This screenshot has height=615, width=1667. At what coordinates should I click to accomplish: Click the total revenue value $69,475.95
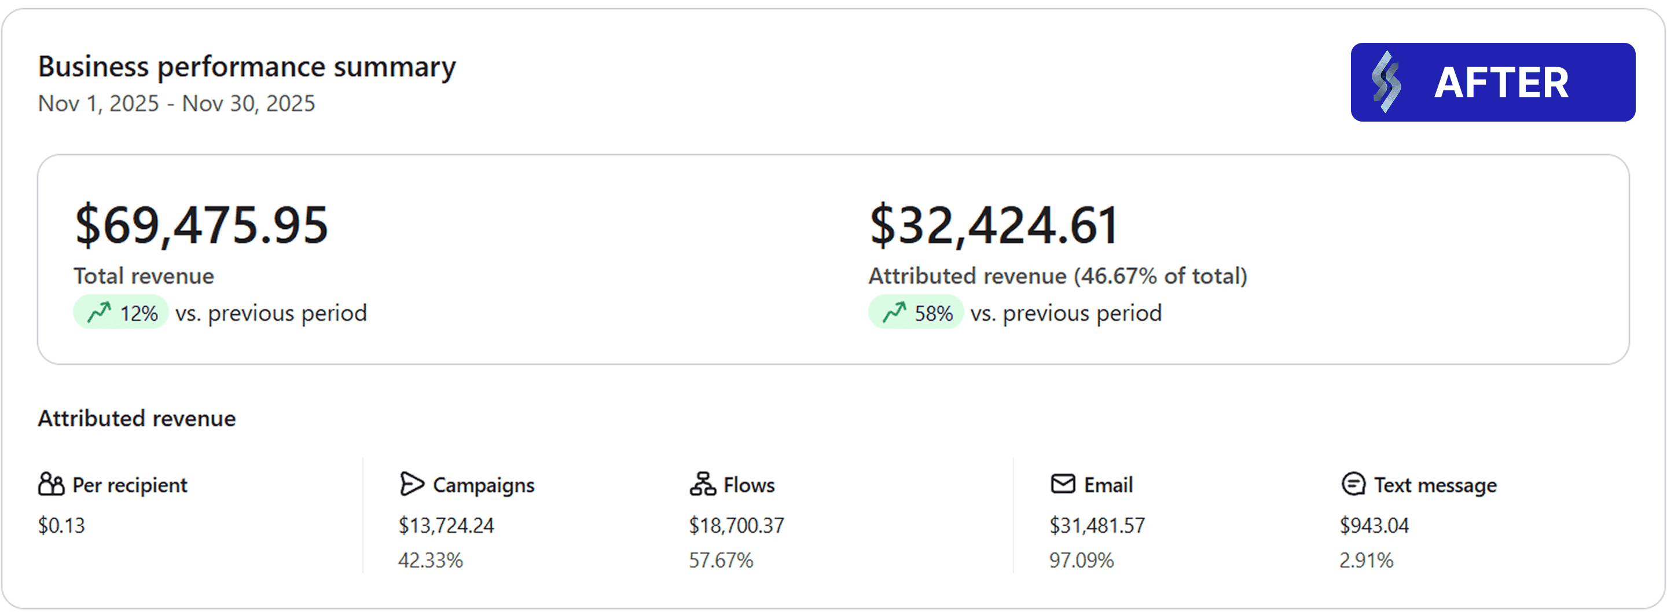point(201,225)
